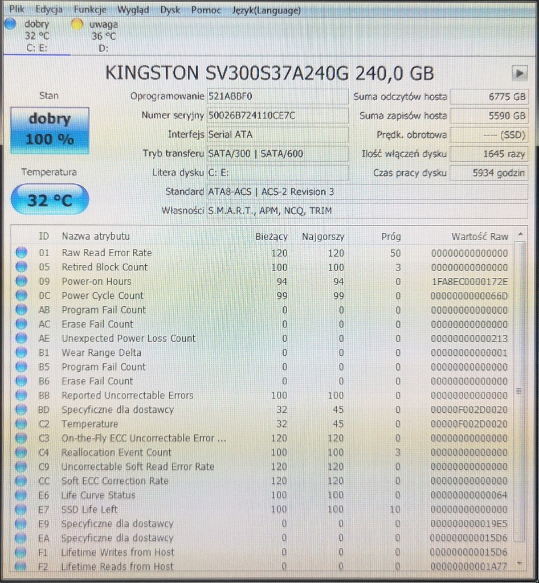The width and height of the screenshot is (539, 583).
Task: Click the raw value 1FA8EC0000172E
Action: [469, 281]
